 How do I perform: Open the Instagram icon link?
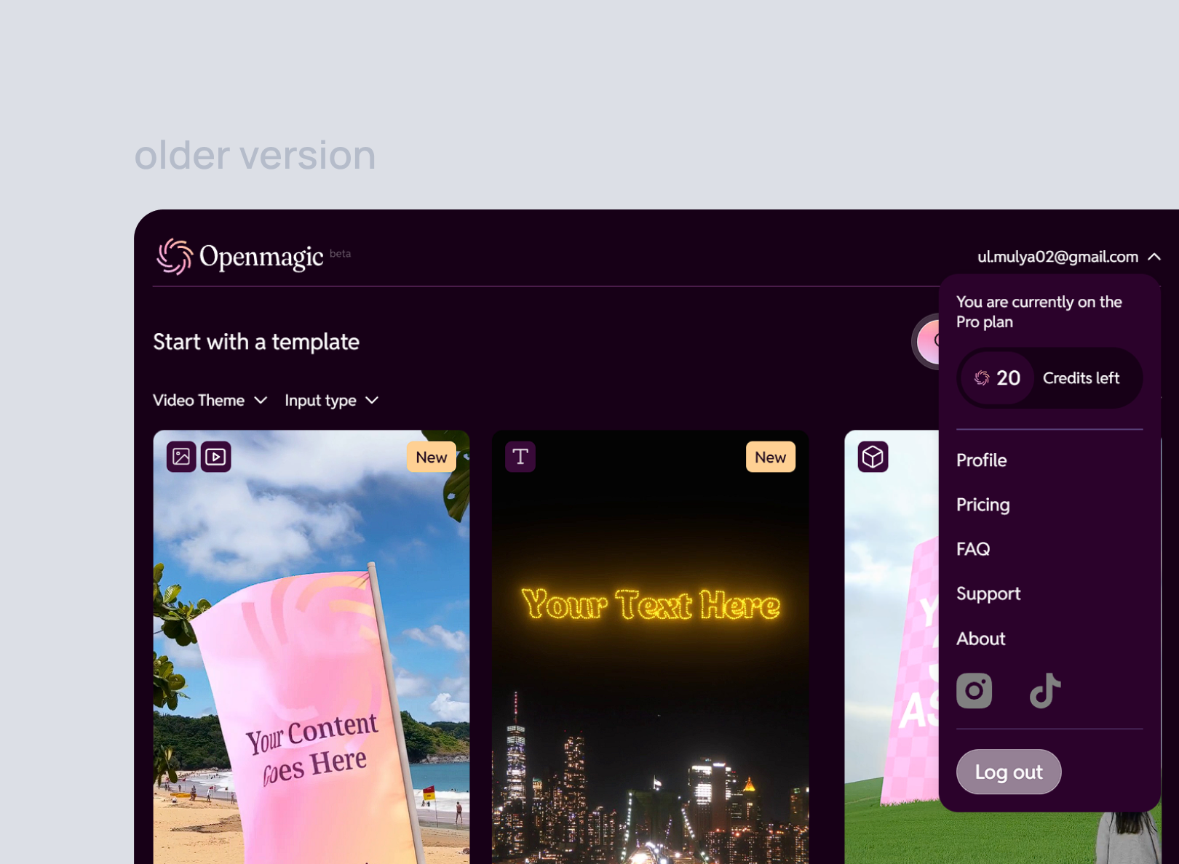coord(974,690)
